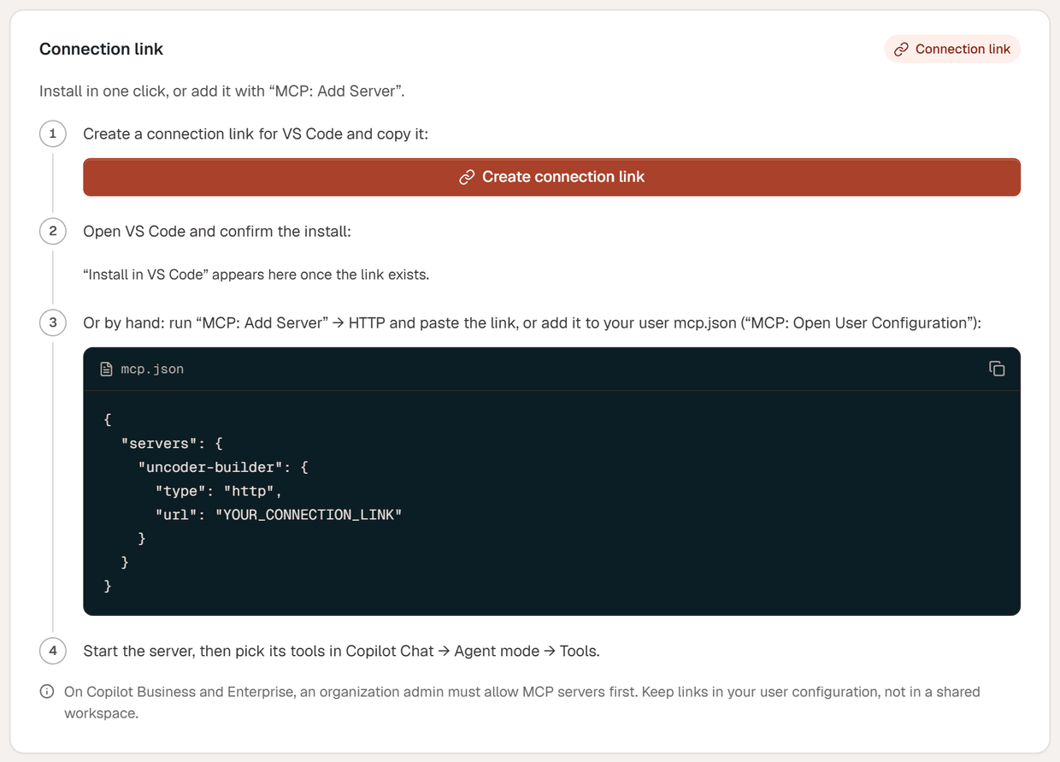Click the "servers" key in code block
Viewport: 1060px width, 762px height.
[159, 443]
